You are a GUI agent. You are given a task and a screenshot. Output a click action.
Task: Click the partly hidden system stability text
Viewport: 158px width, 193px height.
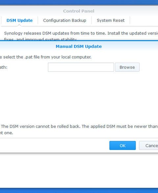tap(40, 39)
